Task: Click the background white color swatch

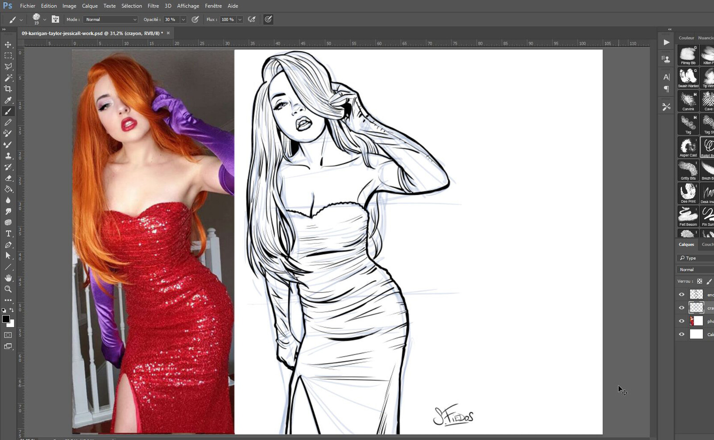Action: (12, 325)
